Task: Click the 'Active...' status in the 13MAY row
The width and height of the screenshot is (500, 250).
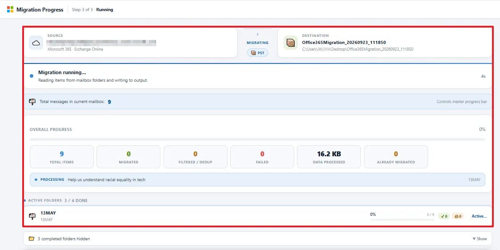Action: point(479,216)
